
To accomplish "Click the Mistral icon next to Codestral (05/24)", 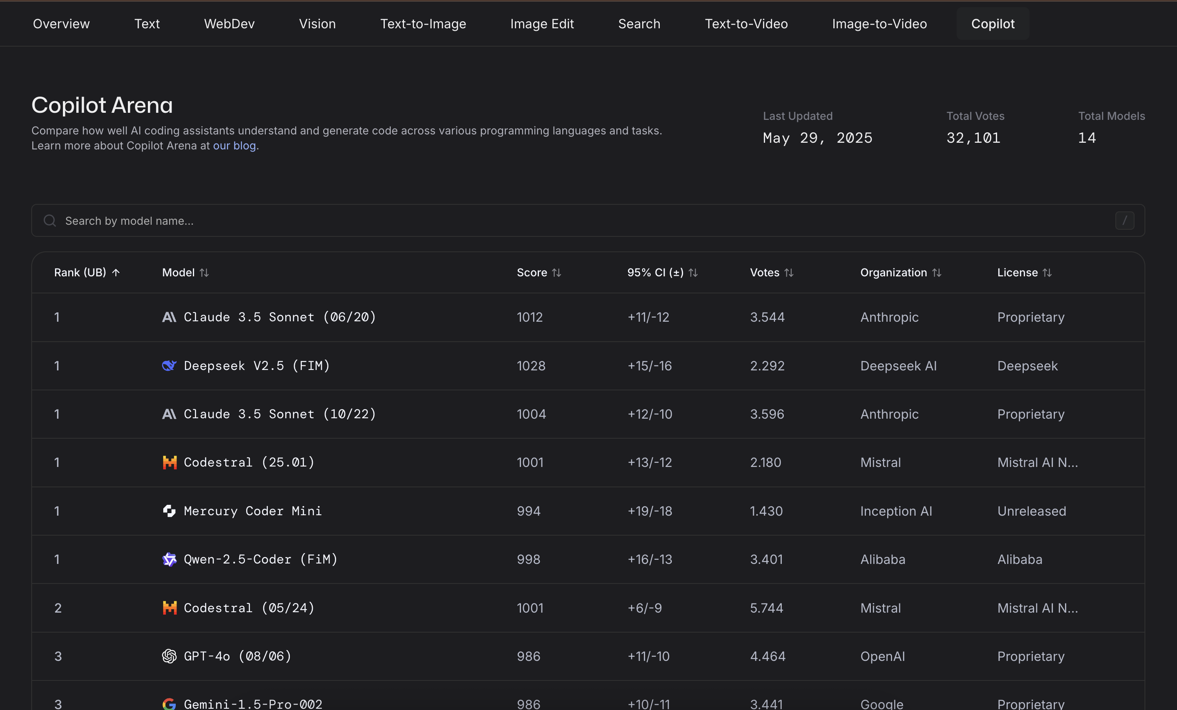I will [x=169, y=607].
